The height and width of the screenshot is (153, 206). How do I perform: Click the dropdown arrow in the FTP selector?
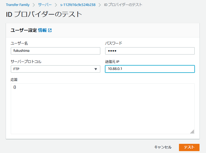pos(95,69)
